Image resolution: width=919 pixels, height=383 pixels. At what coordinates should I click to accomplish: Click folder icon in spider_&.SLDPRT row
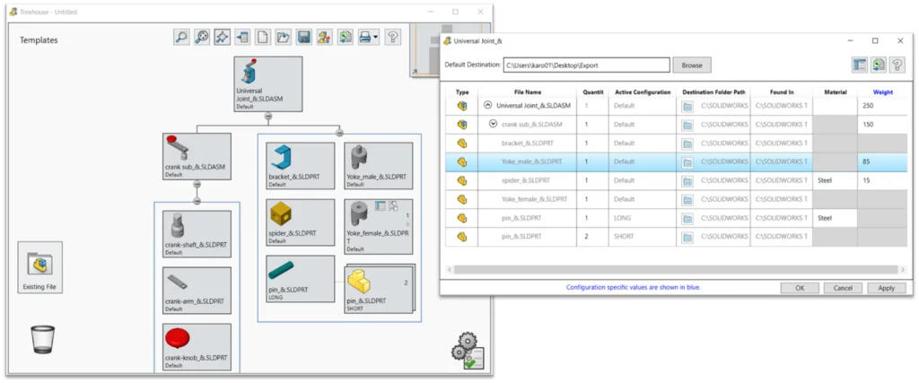click(687, 181)
